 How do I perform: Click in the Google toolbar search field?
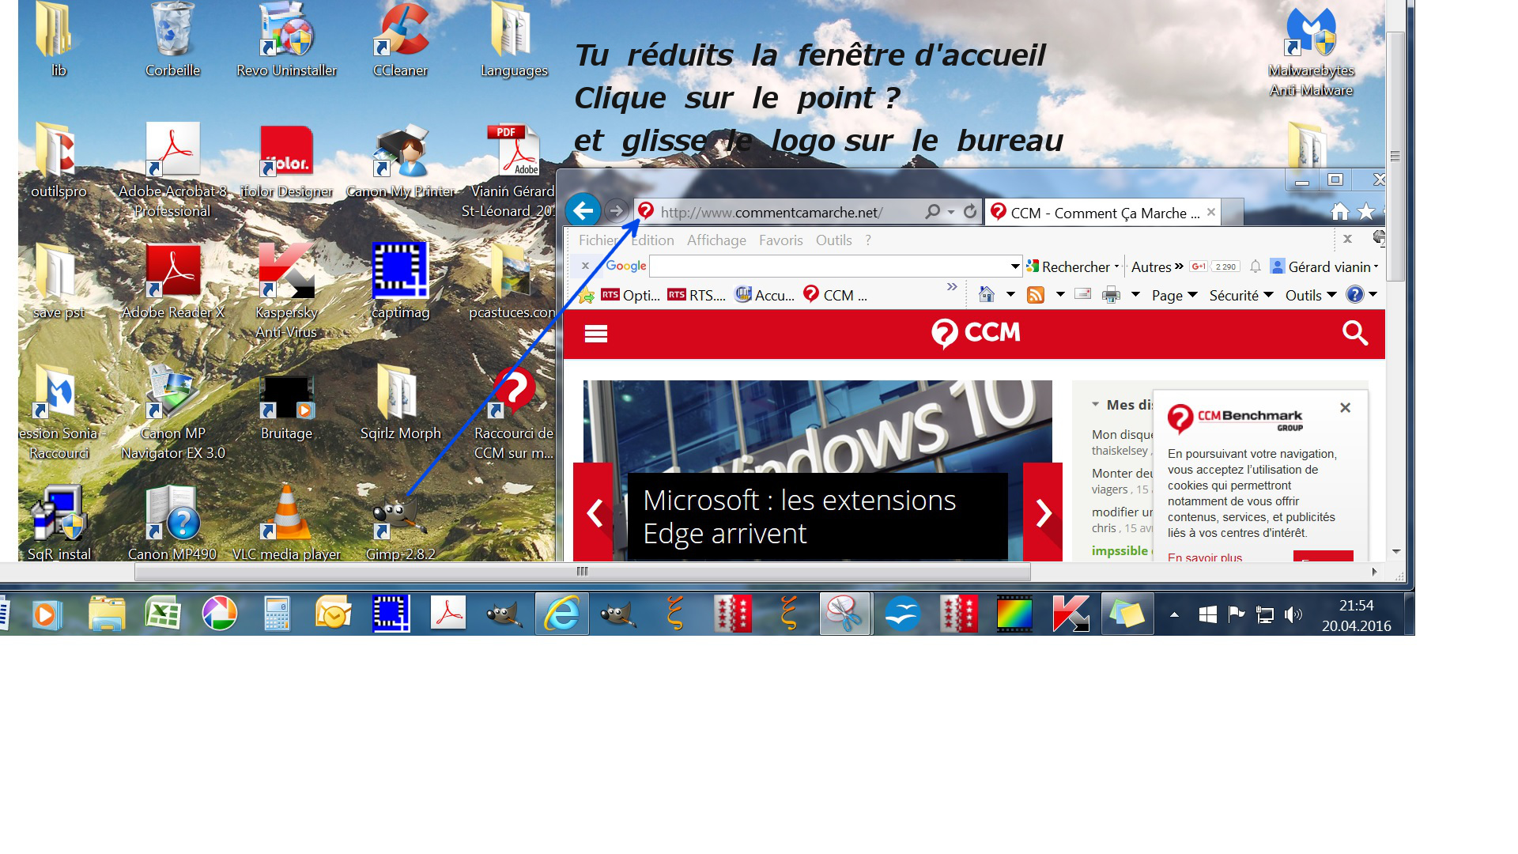click(x=829, y=266)
